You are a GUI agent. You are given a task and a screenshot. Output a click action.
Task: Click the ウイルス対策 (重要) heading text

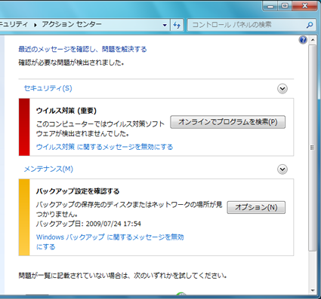point(66,111)
